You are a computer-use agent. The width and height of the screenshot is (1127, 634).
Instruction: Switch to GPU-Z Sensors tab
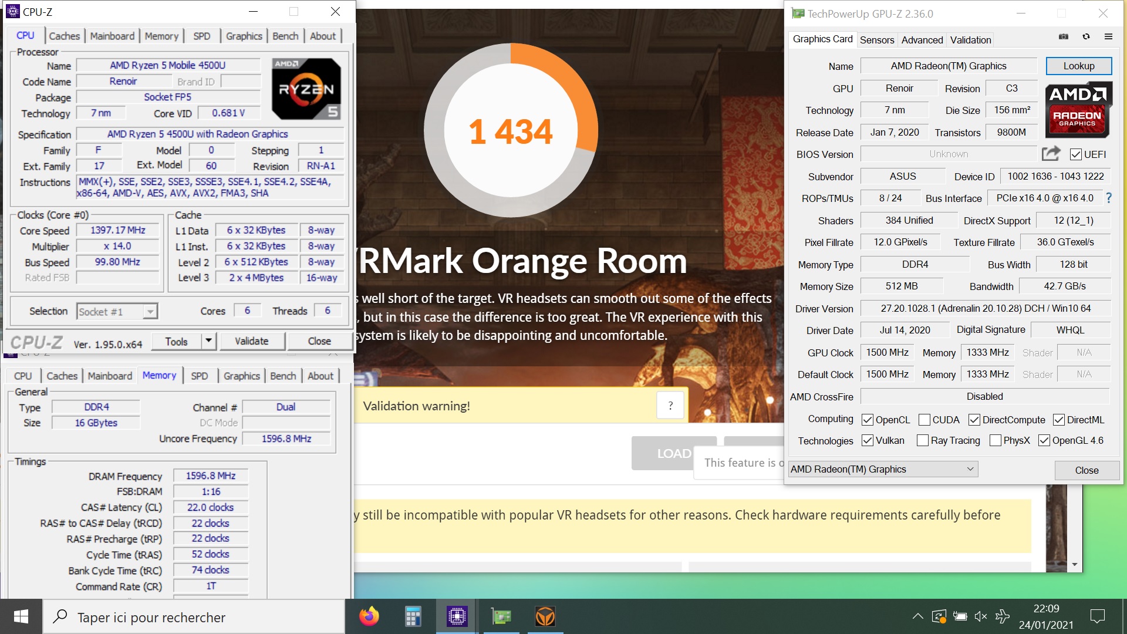877,40
